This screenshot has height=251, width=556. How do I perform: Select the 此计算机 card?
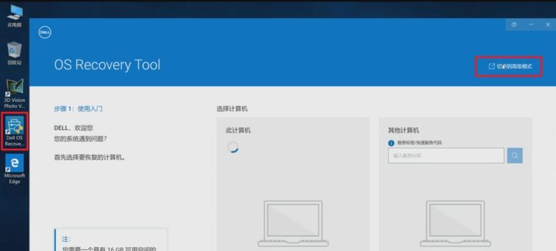(x=293, y=184)
